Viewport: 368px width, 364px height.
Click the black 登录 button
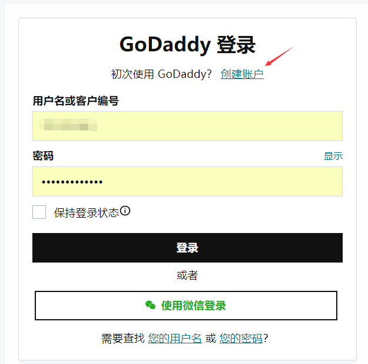(x=187, y=248)
